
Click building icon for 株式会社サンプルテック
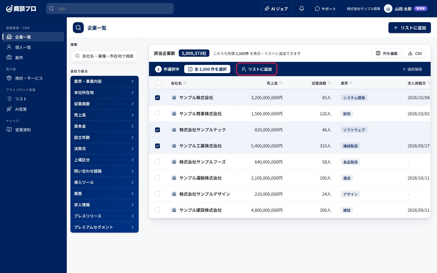point(174,130)
